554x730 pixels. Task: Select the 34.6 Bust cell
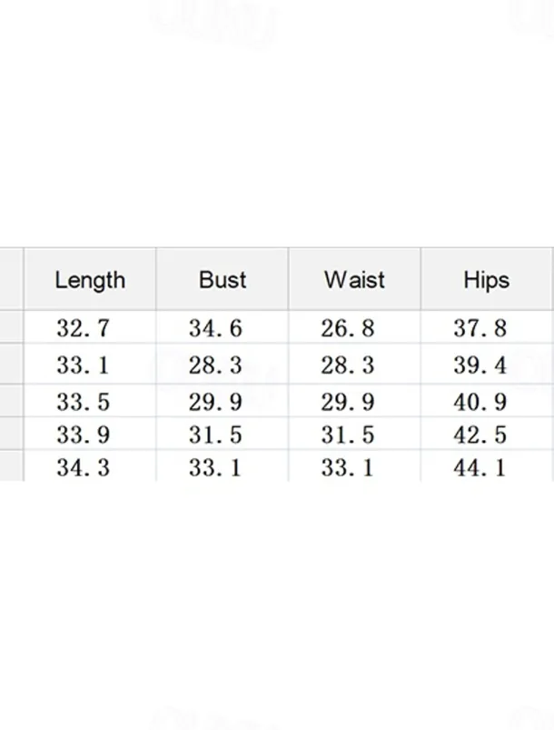tap(215, 328)
